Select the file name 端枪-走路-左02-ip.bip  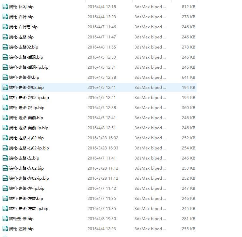point(29,178)
